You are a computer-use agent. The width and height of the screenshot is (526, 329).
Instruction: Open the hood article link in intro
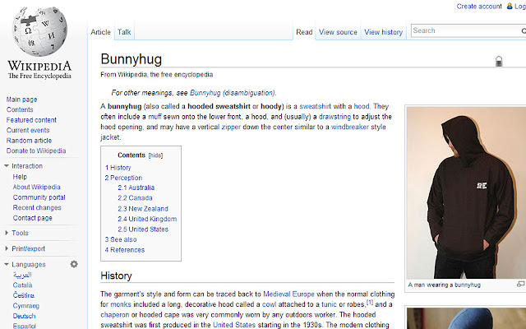coord(362,106)
